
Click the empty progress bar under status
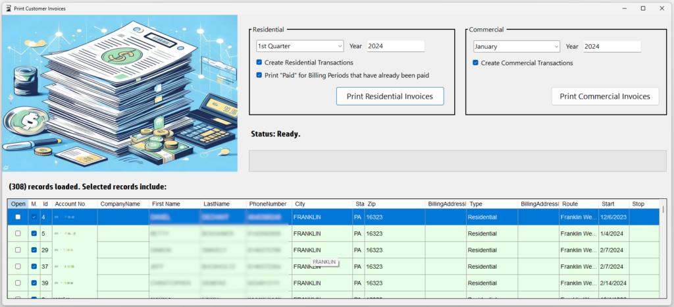click(x=457, y=161)
